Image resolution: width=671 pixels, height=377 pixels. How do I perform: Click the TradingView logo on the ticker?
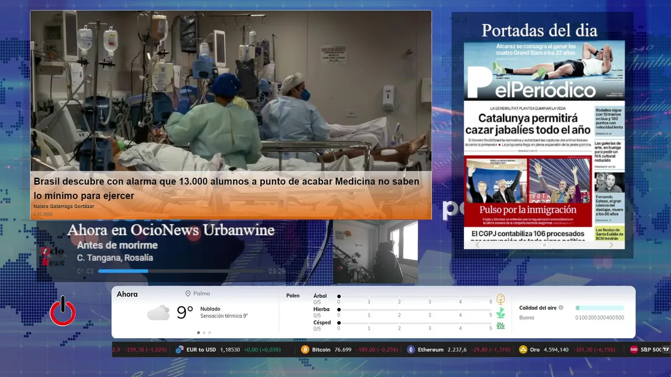[x=666, y=349]
